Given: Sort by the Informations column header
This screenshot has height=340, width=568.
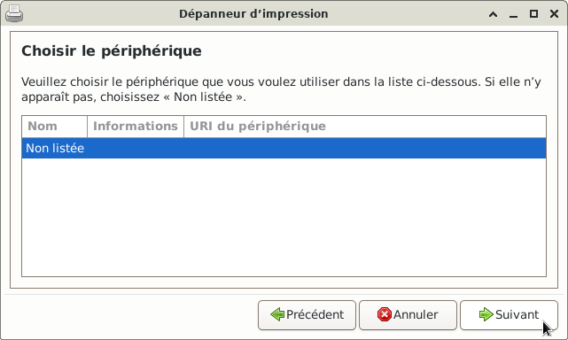Looking at the screenshot, I should click(x=136, y=127).
